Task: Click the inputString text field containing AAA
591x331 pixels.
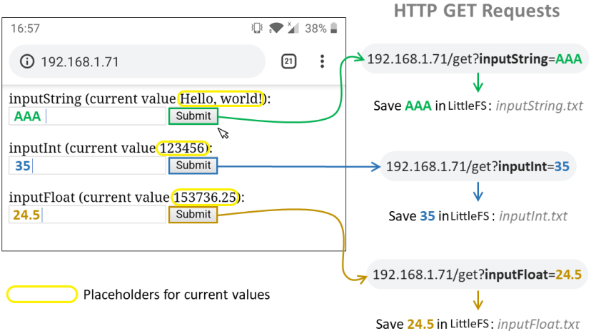Action: point(87,117)
